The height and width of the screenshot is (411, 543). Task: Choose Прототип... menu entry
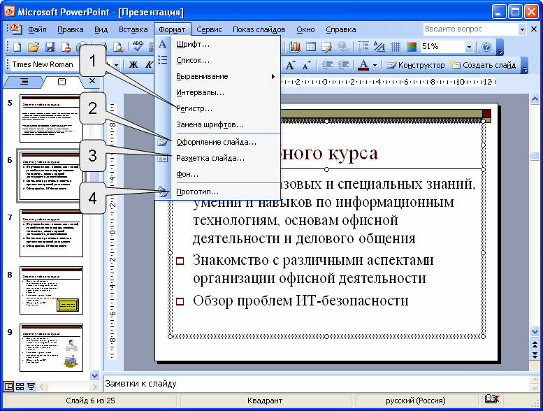(x=218, y=192)
